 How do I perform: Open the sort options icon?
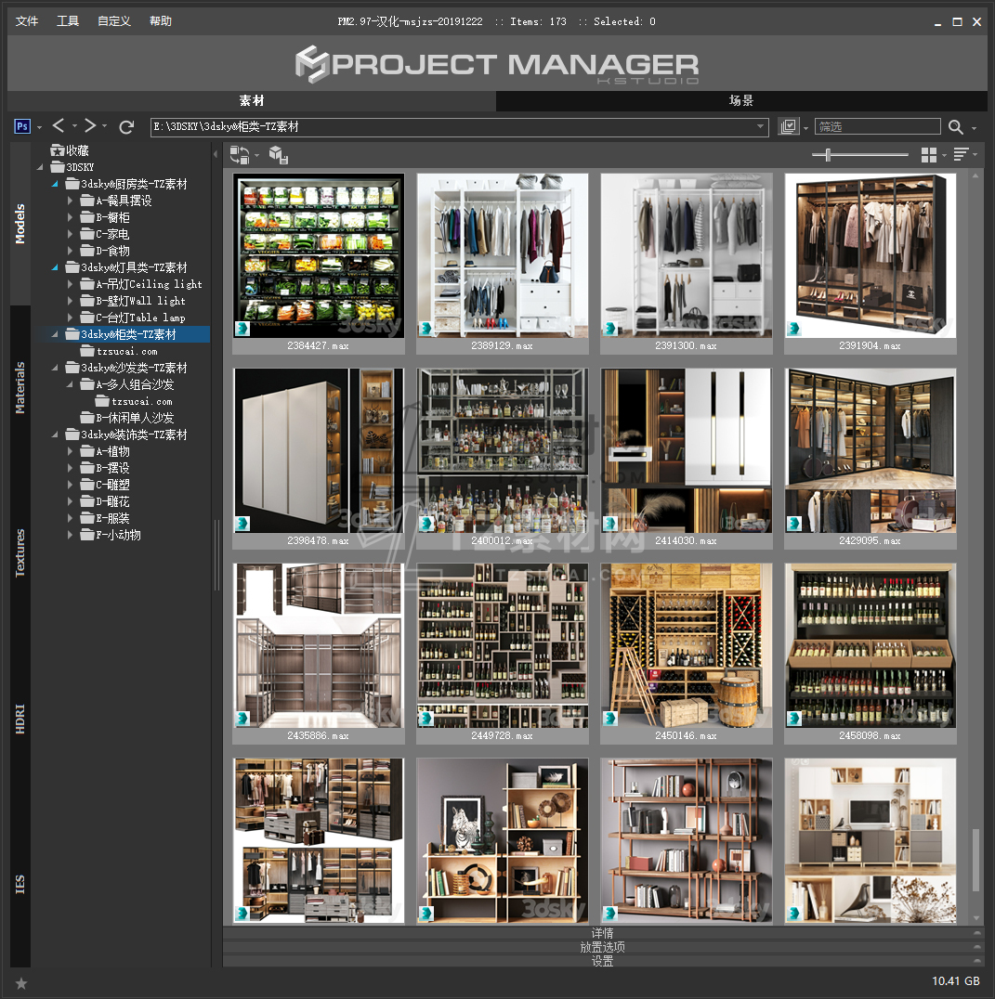[x=961, y=155]
